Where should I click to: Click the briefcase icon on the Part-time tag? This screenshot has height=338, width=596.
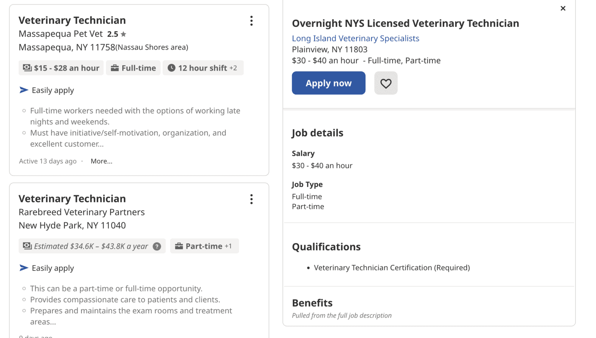[x=179, y=246]
